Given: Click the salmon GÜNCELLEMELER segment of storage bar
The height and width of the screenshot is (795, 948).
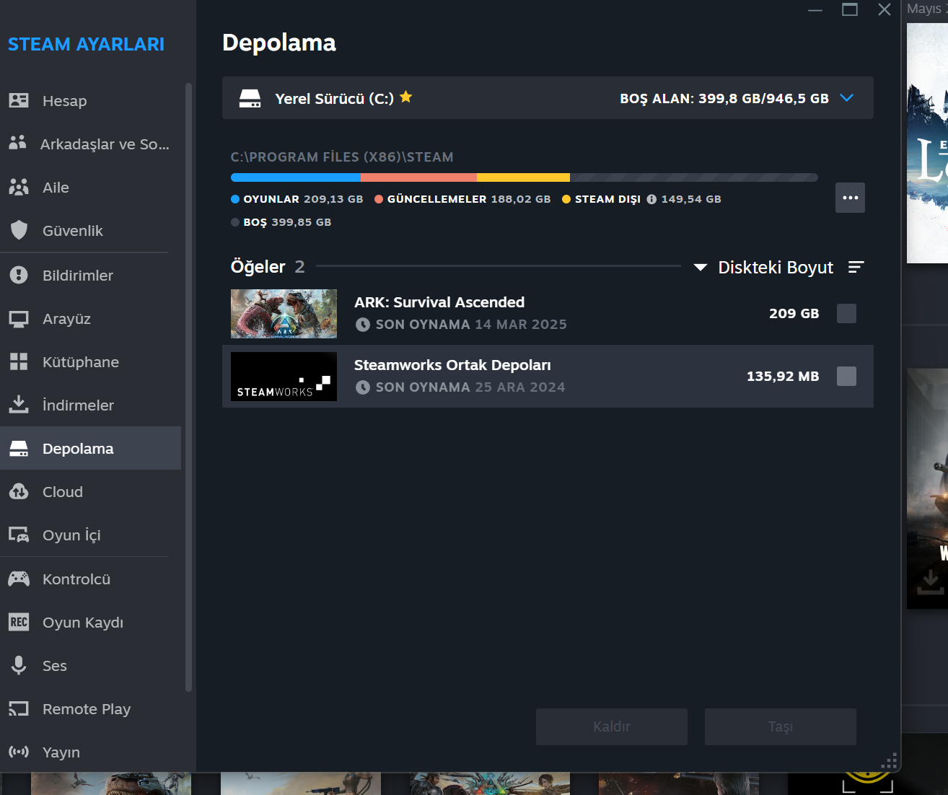Looking at the screenshot, I should (418, 177).
